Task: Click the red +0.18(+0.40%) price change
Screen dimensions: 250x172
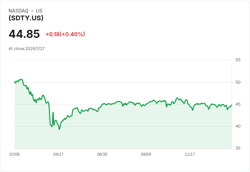Action: pos(65,34)
